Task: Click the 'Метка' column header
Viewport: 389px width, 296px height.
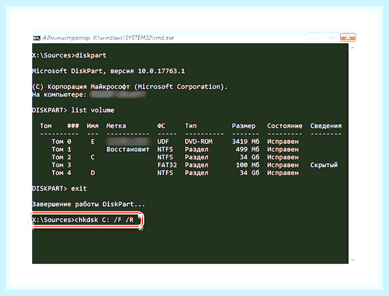Action: tap(116, 126)
